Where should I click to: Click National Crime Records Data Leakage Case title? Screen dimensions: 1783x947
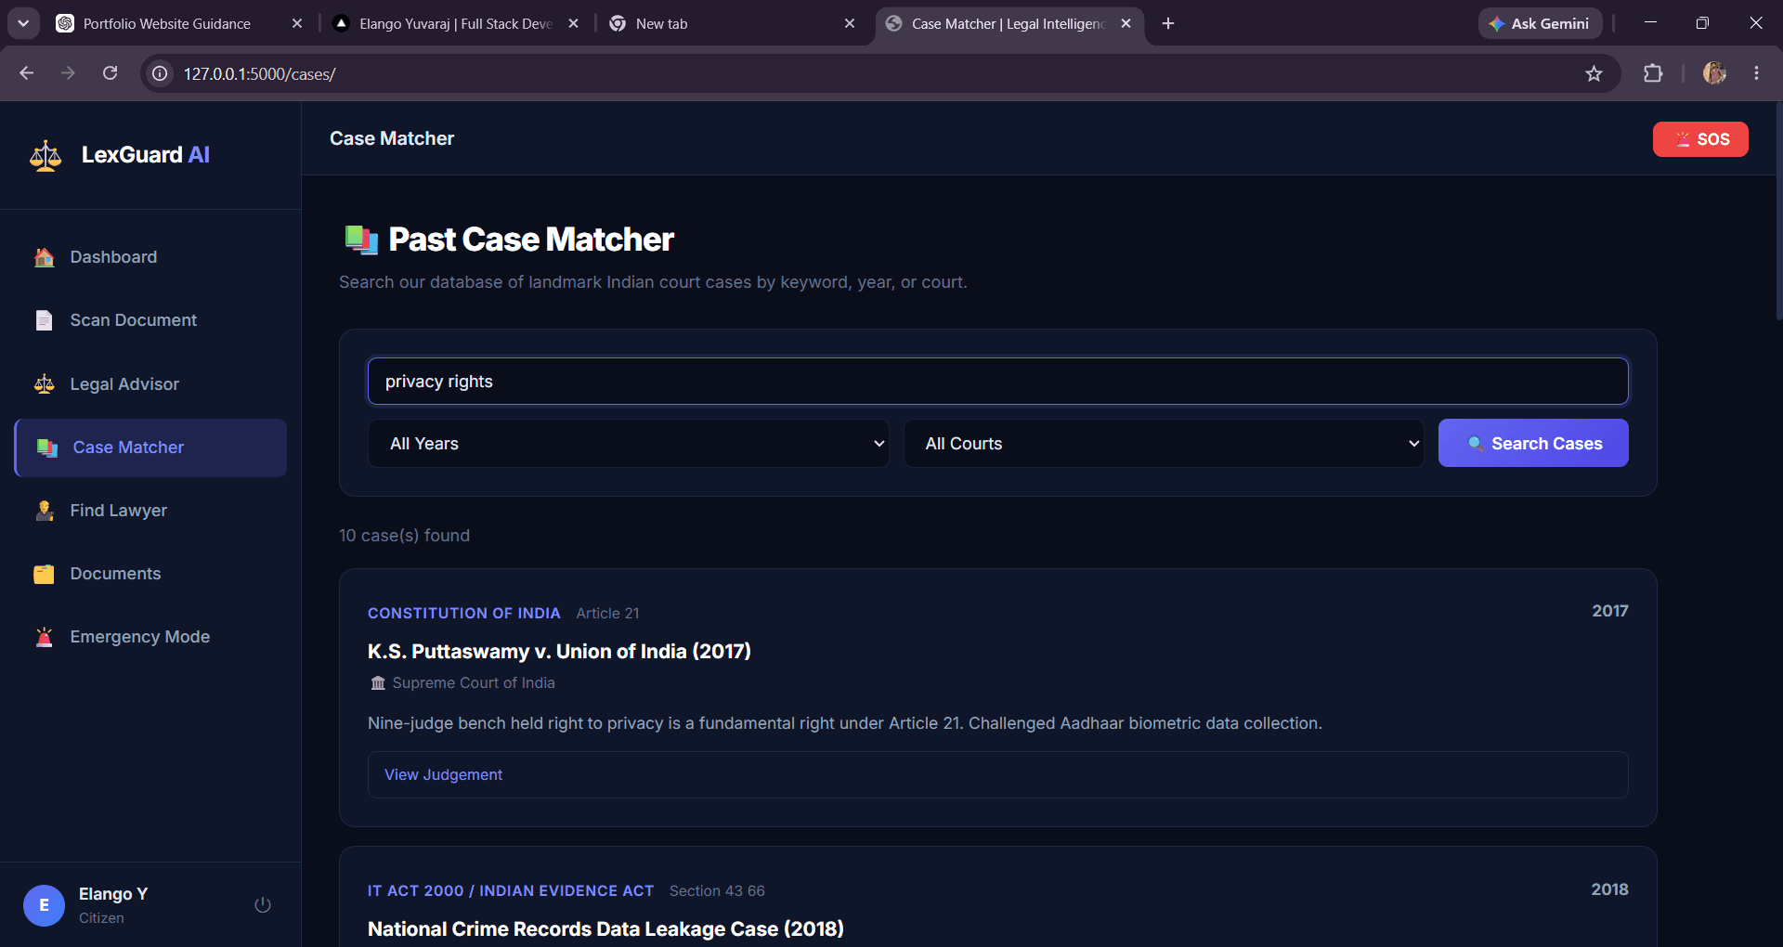[x=605, y=928]
